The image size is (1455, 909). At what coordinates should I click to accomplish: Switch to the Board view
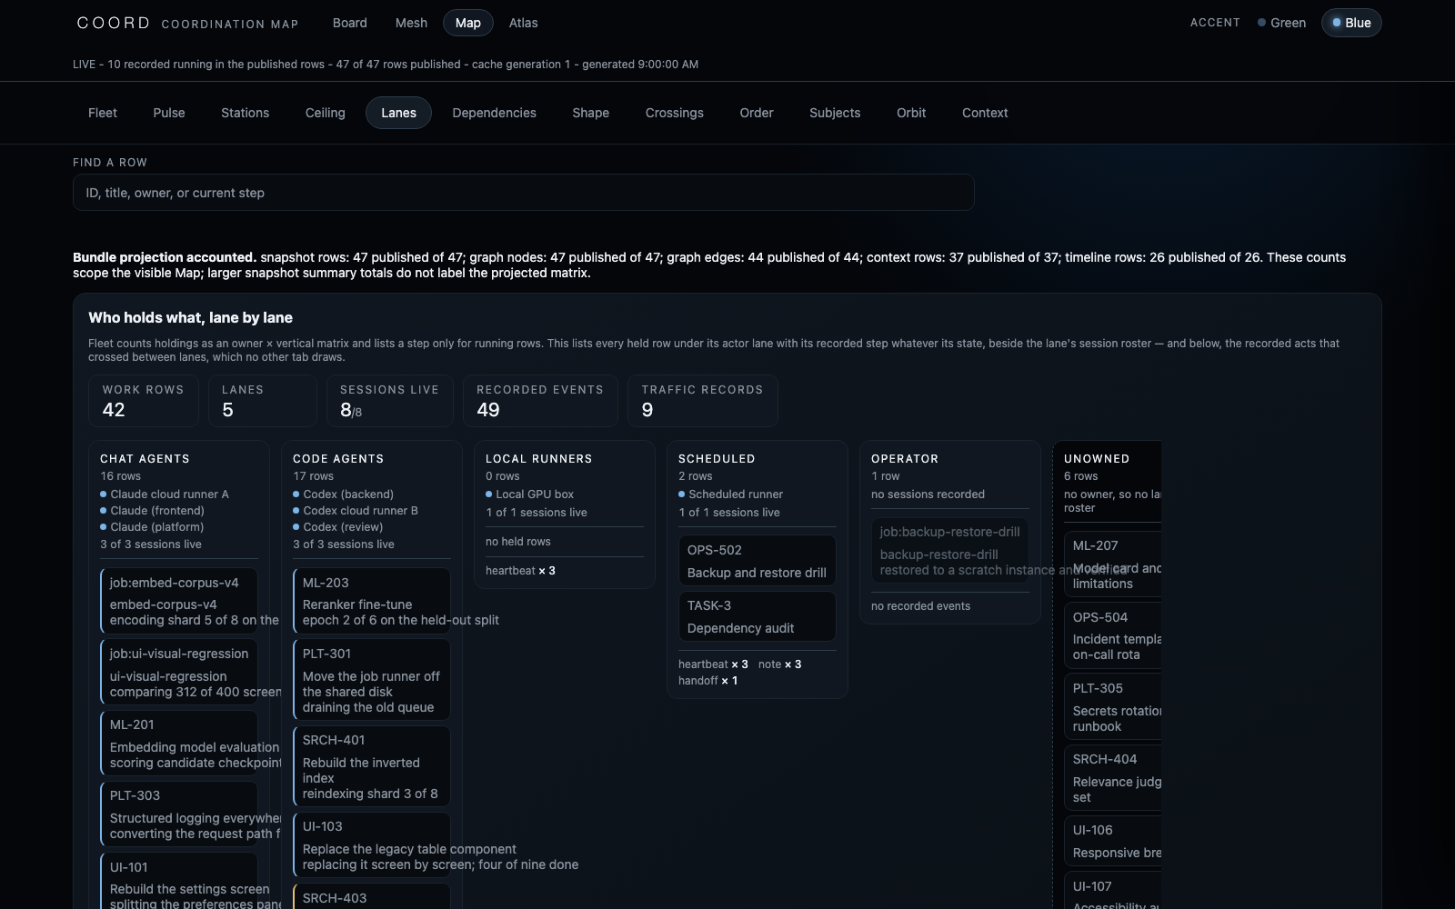[350, 23]
